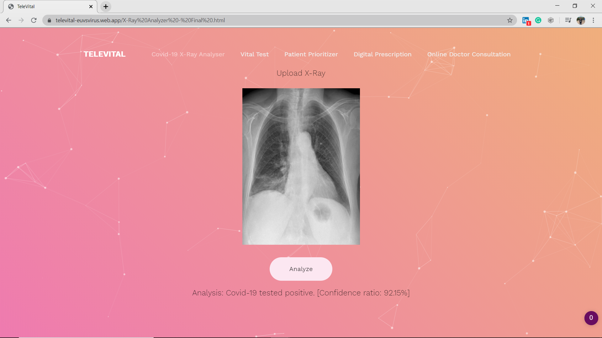Click the TELEVITAL logo link

tap(104, 54)
